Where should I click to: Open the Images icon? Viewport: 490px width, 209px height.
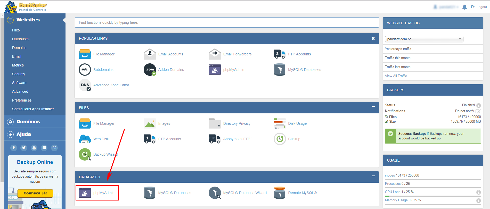pos(150,123)
